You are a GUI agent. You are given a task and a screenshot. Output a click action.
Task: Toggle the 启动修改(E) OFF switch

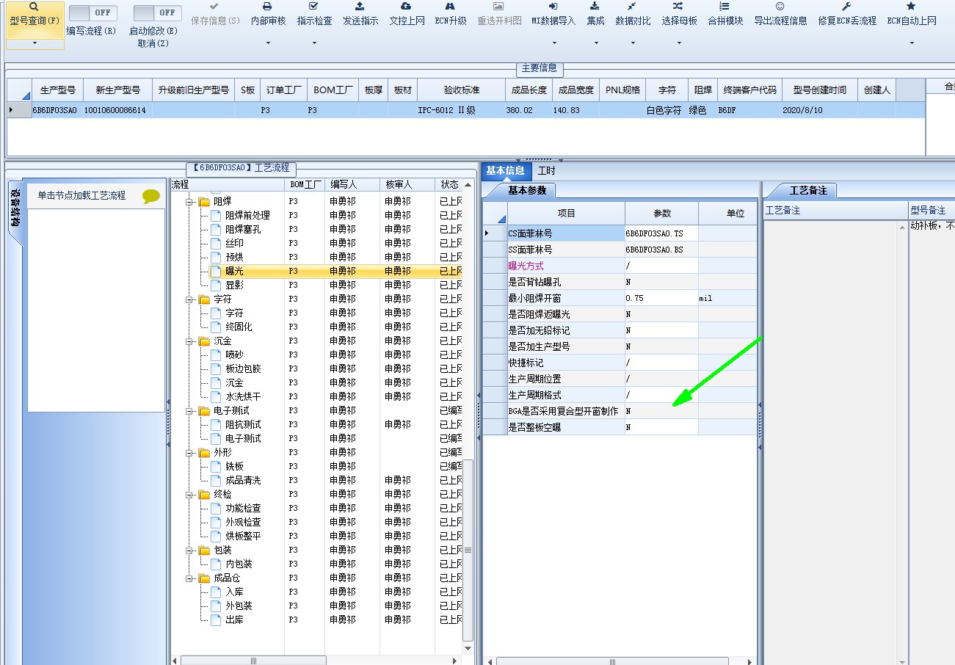158,13
